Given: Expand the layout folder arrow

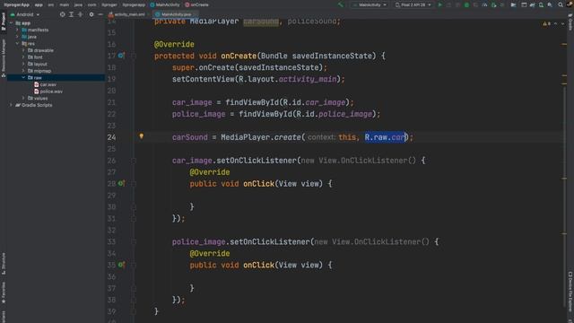Looking at the screenshot, I should [x=24, y=64].
